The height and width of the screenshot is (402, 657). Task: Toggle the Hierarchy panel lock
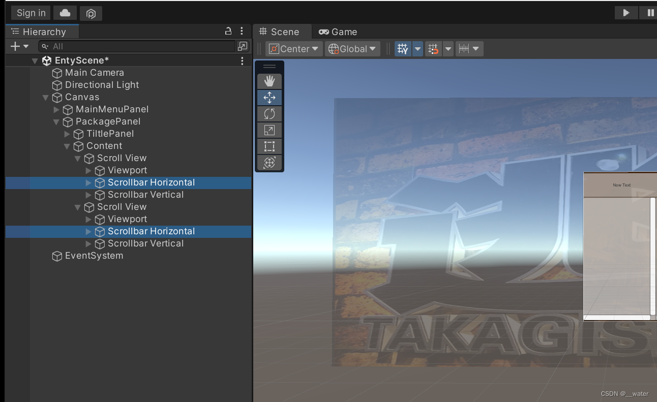[x=228, y=31]
